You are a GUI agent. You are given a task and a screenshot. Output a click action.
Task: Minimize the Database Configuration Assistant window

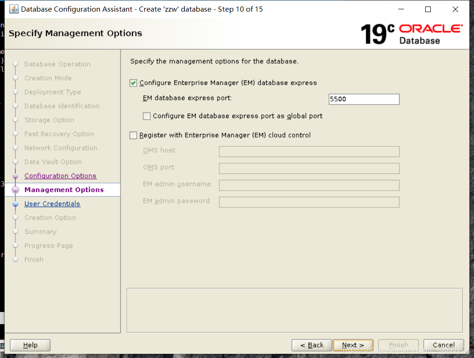(401, 9)
